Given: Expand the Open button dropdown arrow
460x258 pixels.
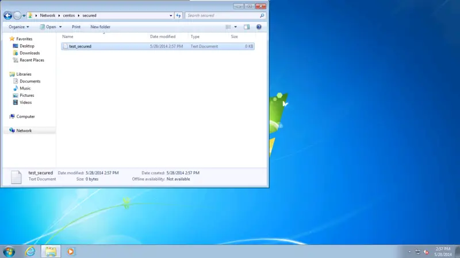Looking at the screenshot, I should click(60, 27).
